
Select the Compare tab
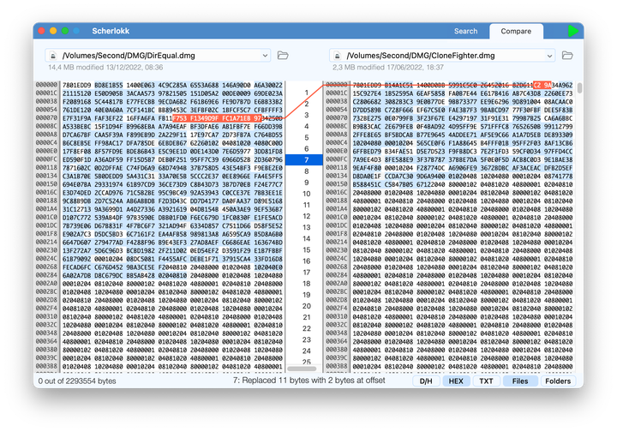pyautogui.click(x=516, y=31)
